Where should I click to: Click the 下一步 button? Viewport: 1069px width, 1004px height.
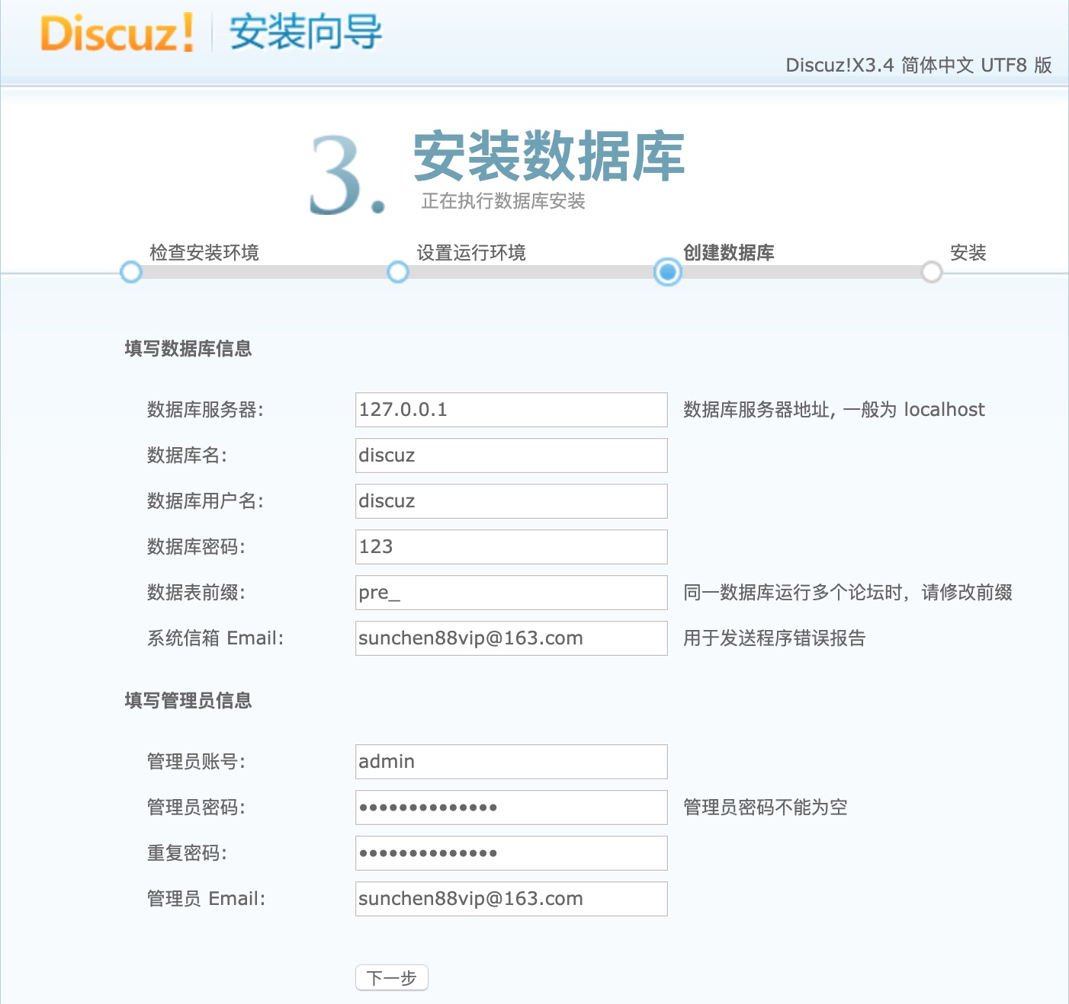click(391, 977)
